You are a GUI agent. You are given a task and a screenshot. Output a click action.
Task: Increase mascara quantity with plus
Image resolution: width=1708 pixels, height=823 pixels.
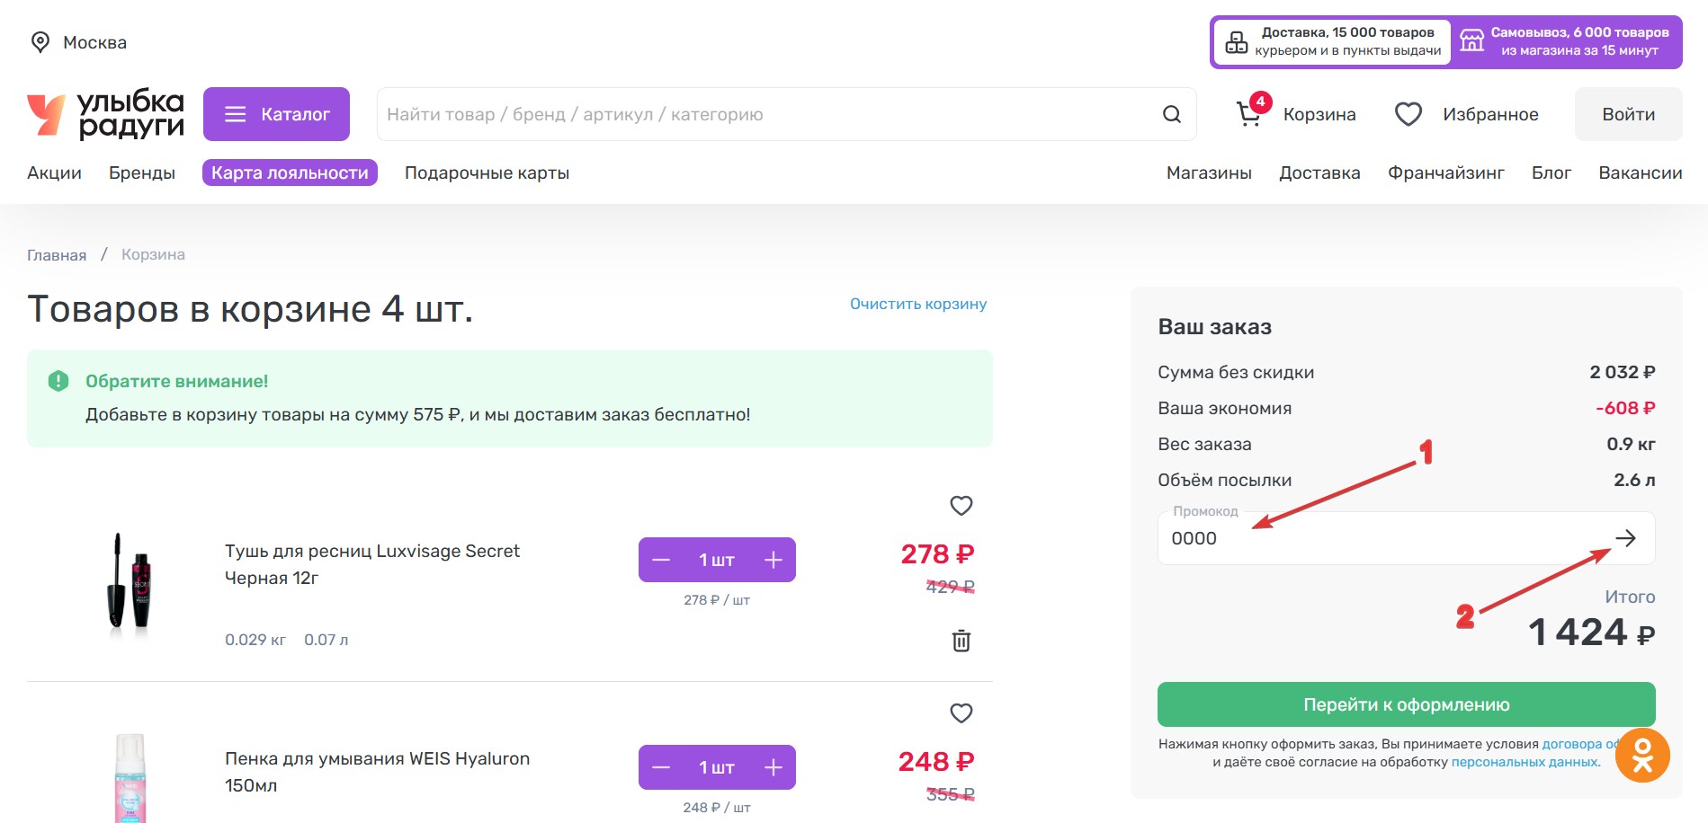[773, 560]
